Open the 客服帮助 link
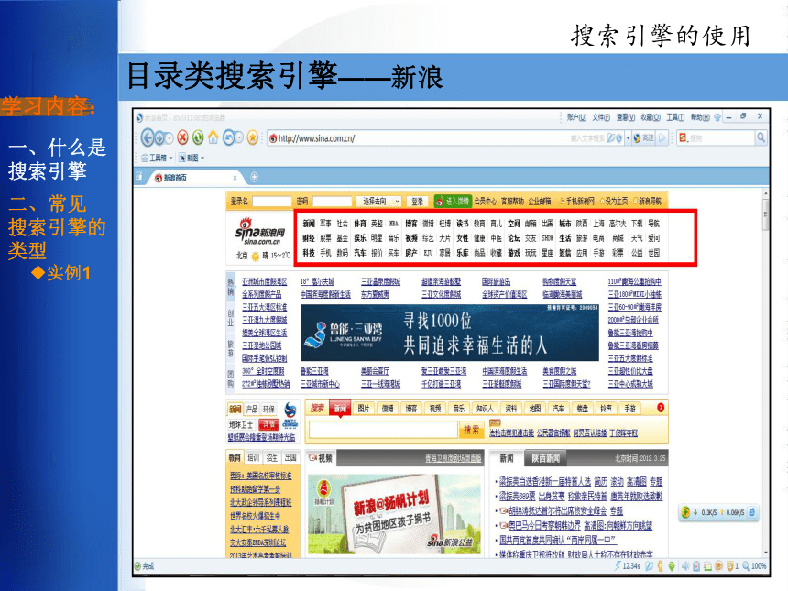 tap(512, 201)
